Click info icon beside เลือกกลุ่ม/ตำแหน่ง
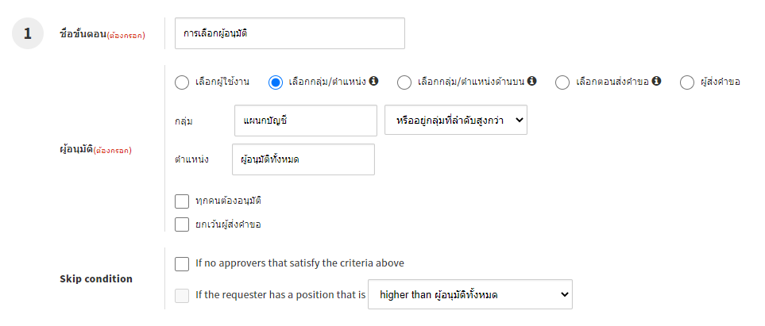765x326 pixels. pyautogui.click(x=374, y=81)
